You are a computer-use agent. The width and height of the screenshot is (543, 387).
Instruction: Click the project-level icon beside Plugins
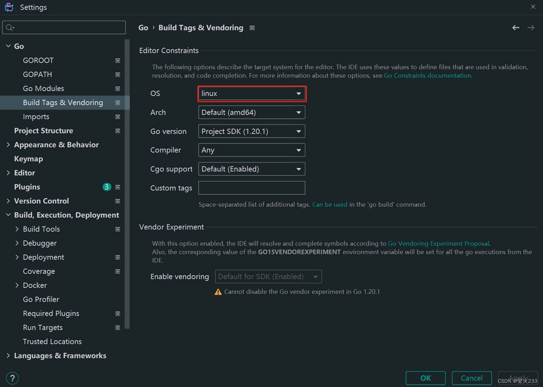pyautogui.click(x=118, y=187)
